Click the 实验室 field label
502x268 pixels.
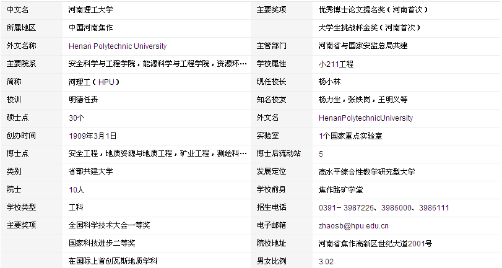click(267, 136)
